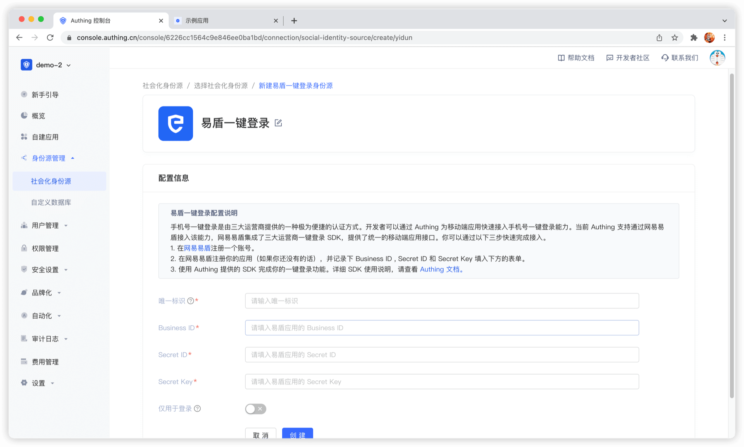744x447 pixels.
Task: Bookmark this page with the star icon
Action: tap(675, 38)
